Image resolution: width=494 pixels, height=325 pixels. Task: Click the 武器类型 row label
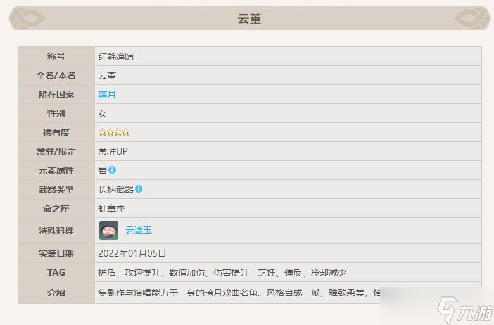click(56, 189)
